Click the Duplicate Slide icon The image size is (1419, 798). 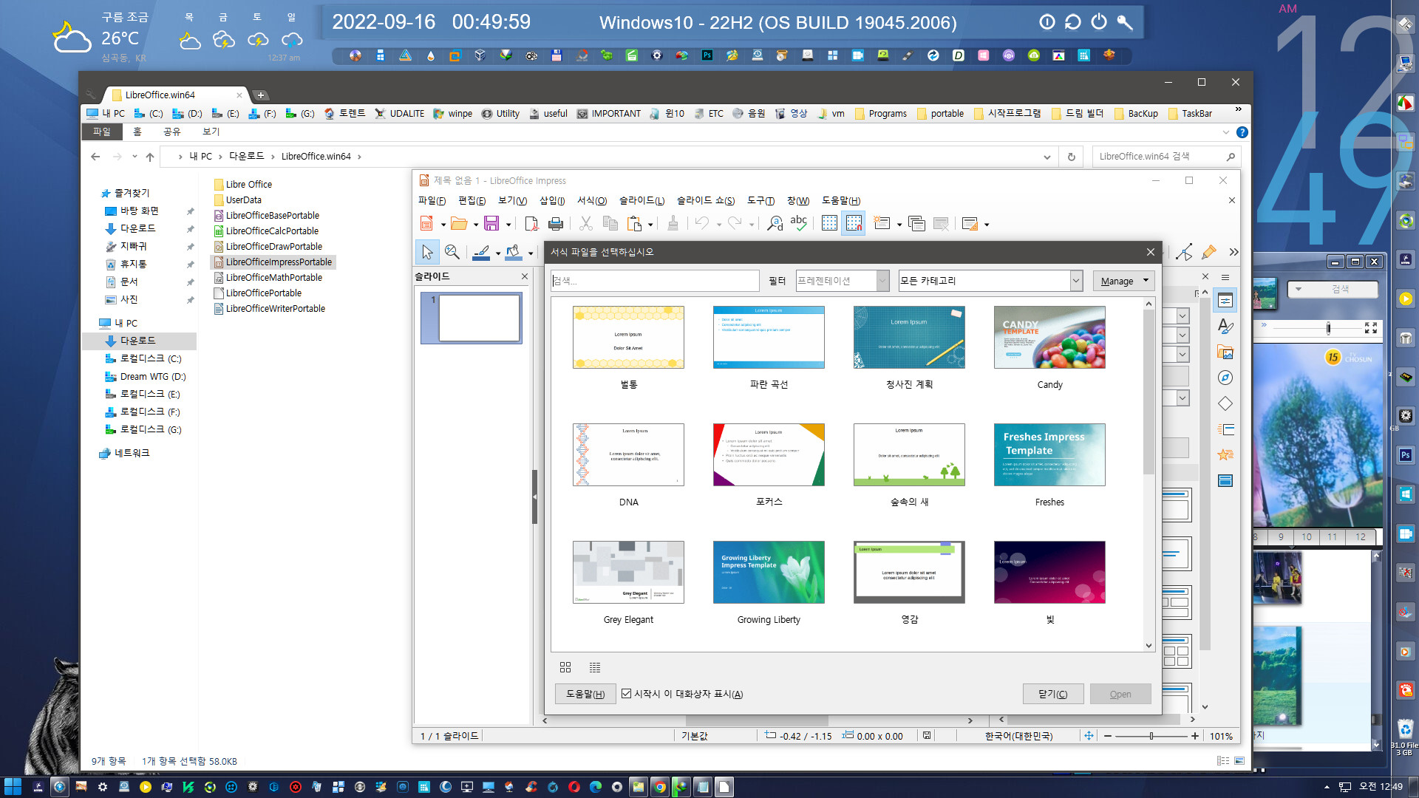click(916, 223)
